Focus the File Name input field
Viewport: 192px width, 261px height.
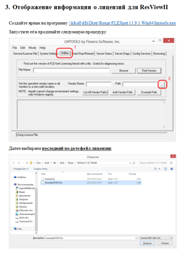[71, 71]
